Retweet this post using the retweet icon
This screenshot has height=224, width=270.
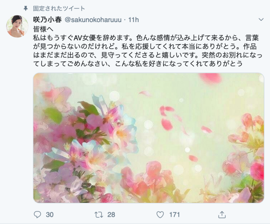pyautogui.click(x=99, y=215)
